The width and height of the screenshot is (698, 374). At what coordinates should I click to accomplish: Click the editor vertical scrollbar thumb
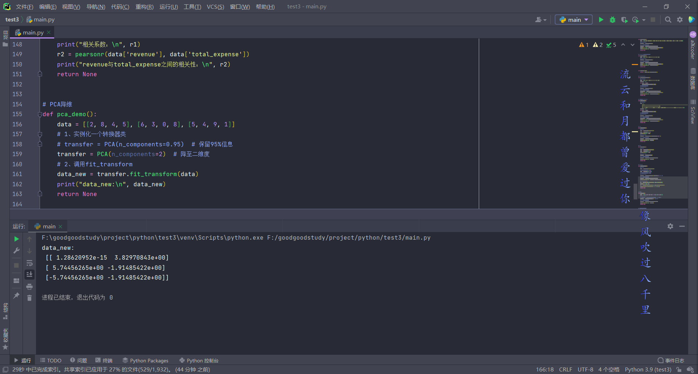click(x=635, y=191)
